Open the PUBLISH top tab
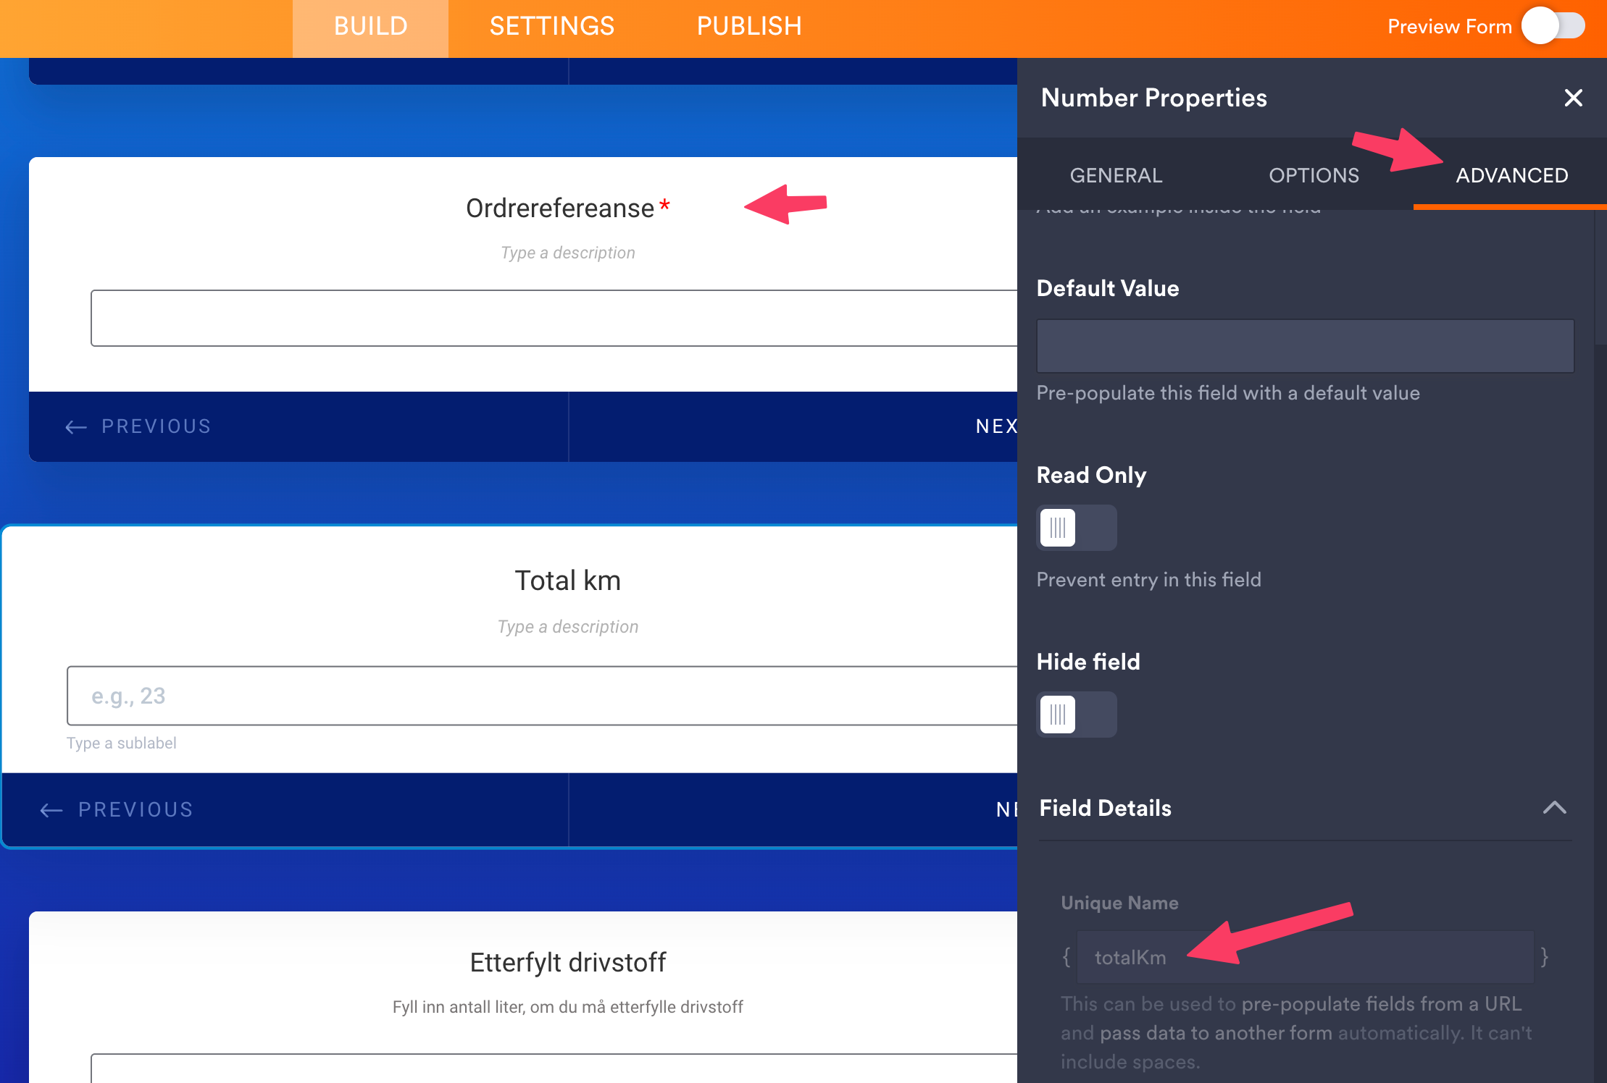 click(x=749, y=27)
